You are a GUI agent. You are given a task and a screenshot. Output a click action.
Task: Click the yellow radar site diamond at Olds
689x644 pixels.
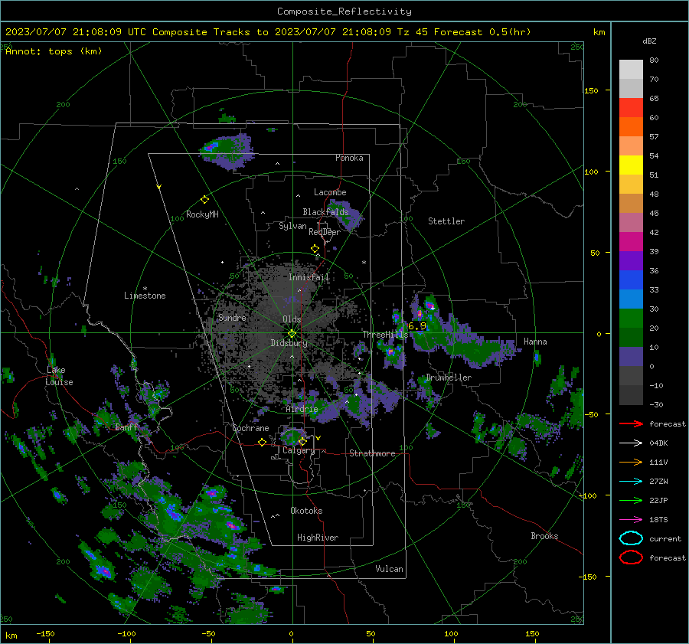292,334
